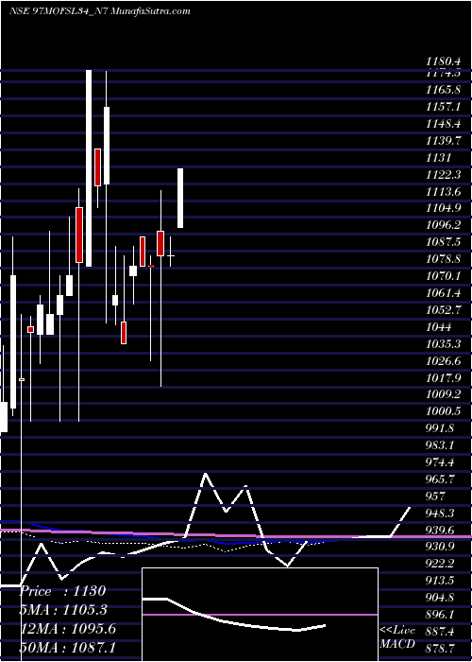472x662 pixels.
Task: Click the 922.2 price axis label
Action: (441, 564)
